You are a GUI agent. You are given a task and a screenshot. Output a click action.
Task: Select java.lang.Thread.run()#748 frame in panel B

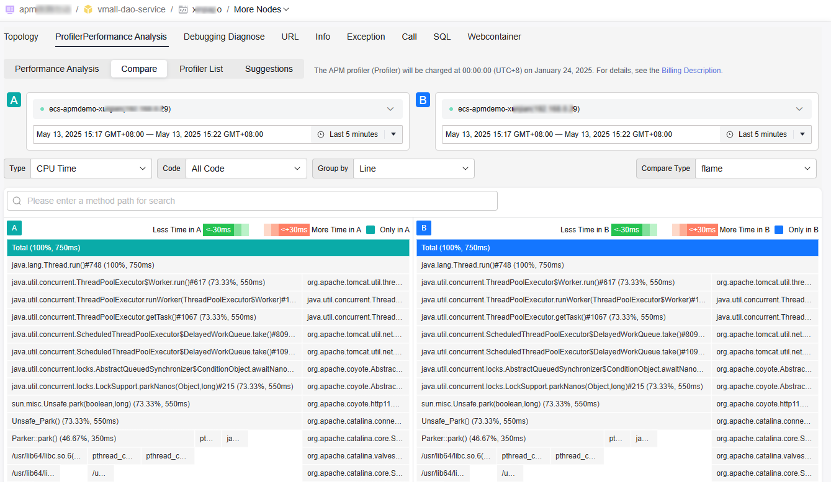pyautogui.click(x=618, y=265)
